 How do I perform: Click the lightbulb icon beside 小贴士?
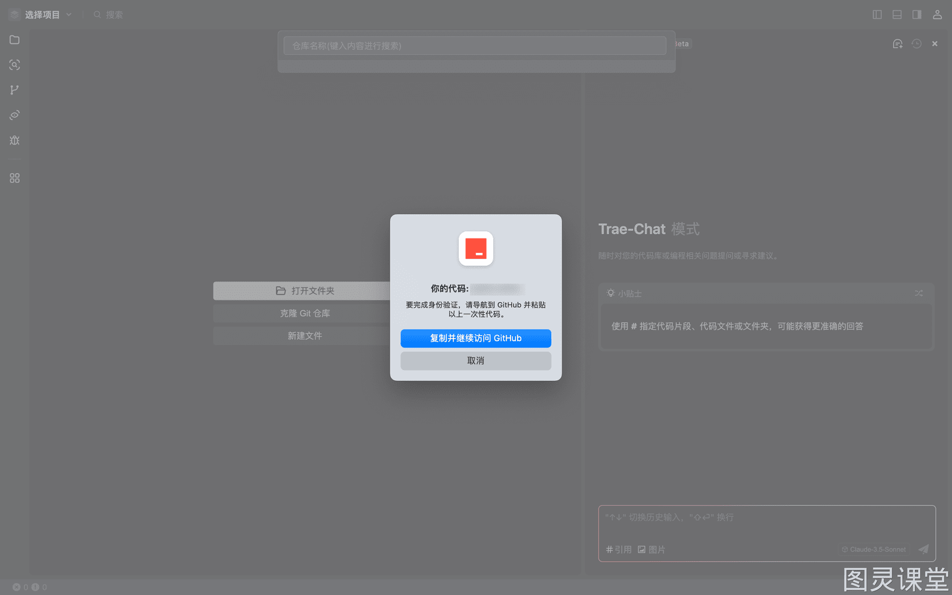pyautogui.click(x=610, y=293)
